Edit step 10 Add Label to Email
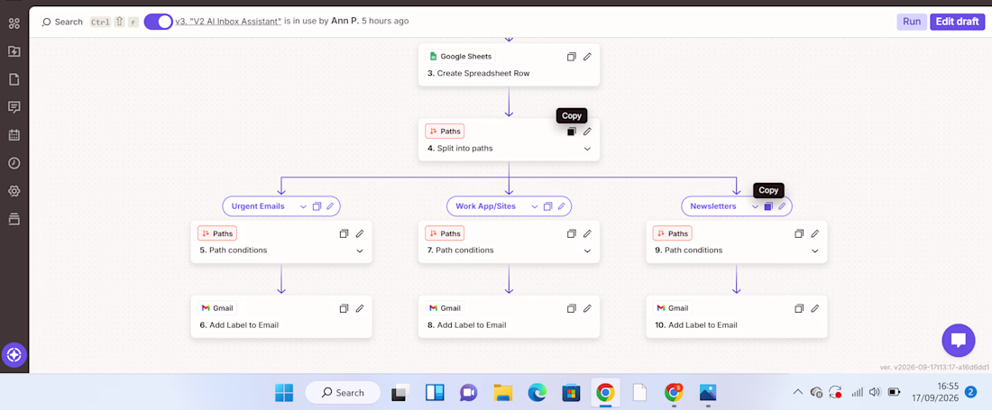The image size is (992, 410). click(815, 308)
